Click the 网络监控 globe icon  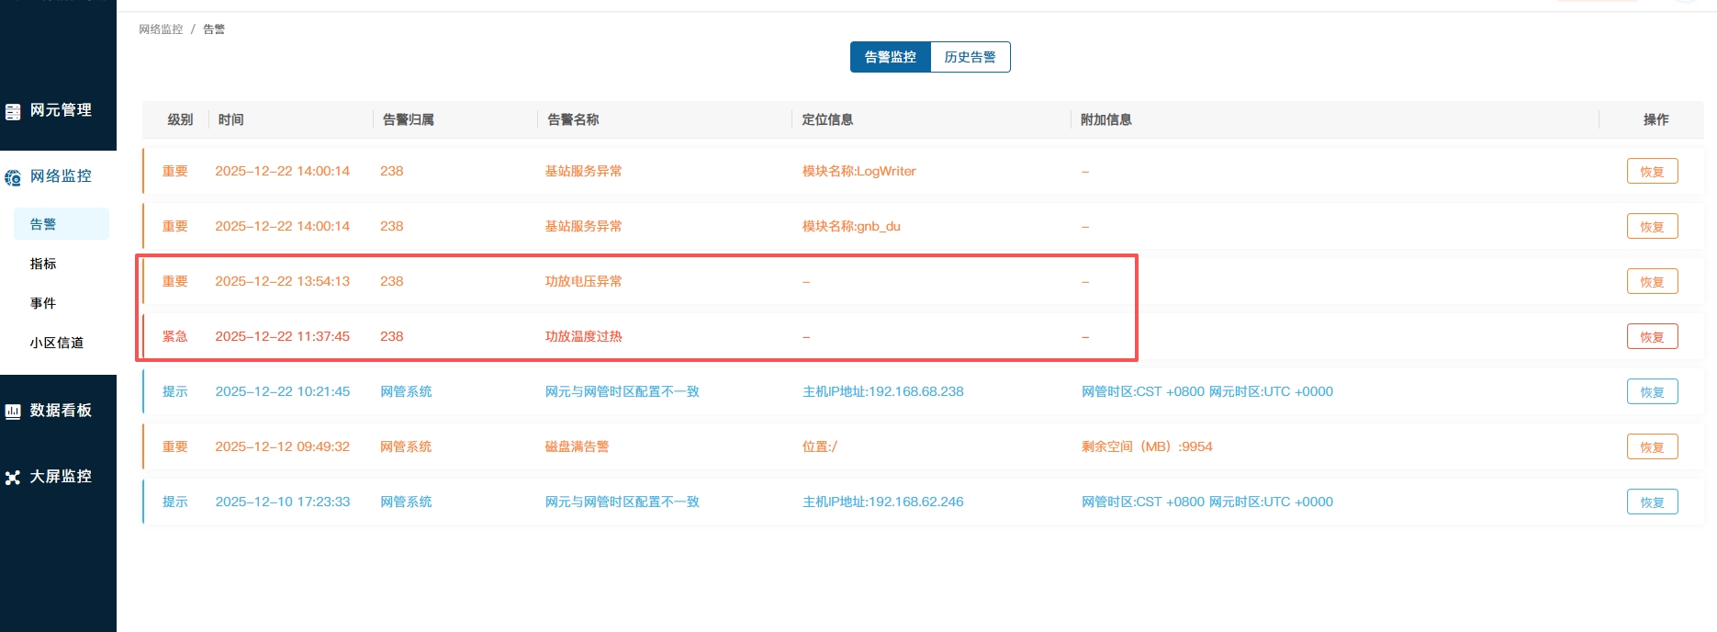13,177
